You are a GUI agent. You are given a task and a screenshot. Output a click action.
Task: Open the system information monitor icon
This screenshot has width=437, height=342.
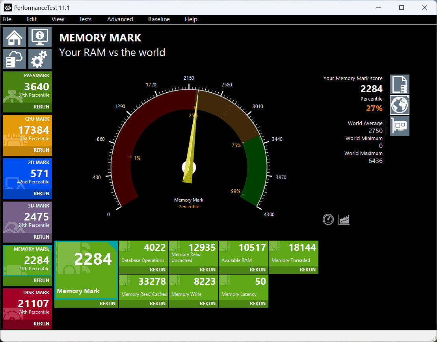(x=39, y=37)
